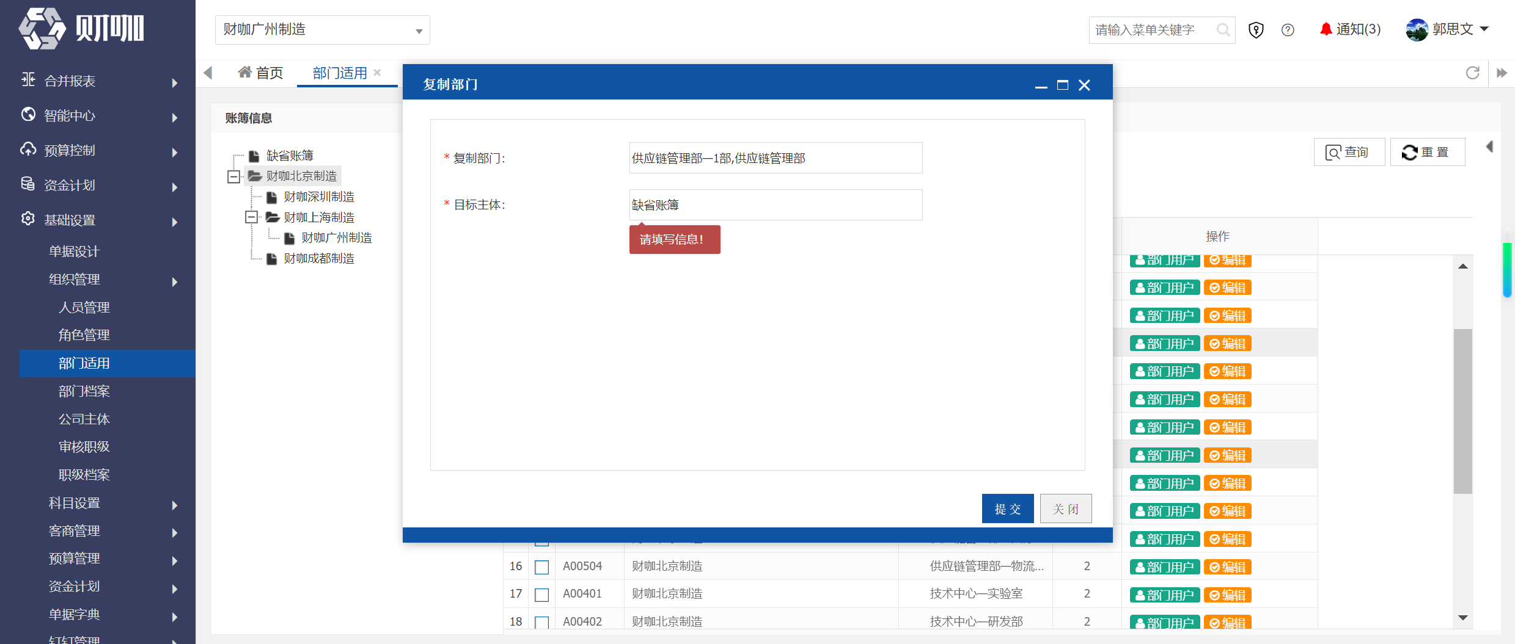The height and width of the screenshot is (644, 1515).
Task: Open the 公司主体 menu item
Action: point(84,419)
